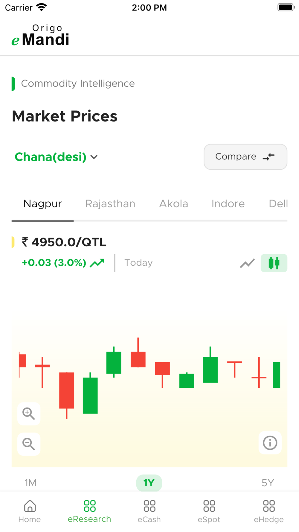Tap the chart zoom in magnifier icon

pos(29,414)
